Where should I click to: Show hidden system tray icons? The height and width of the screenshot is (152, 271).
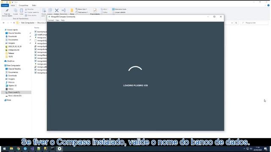pos(244,149)
